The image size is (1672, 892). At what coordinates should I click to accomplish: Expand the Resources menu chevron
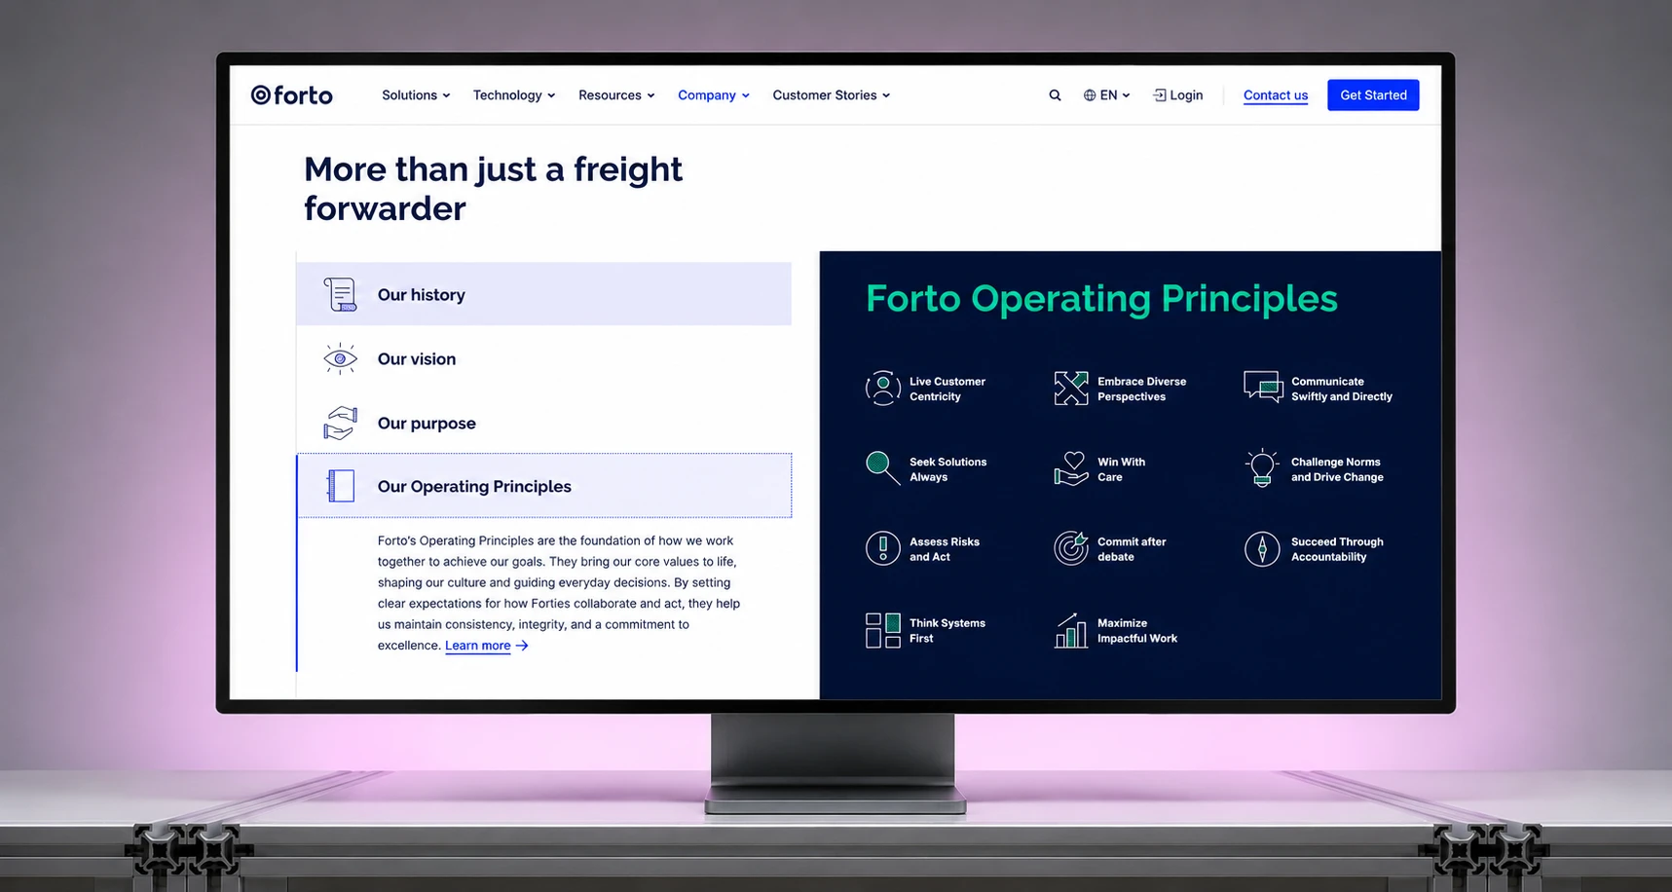650,95
